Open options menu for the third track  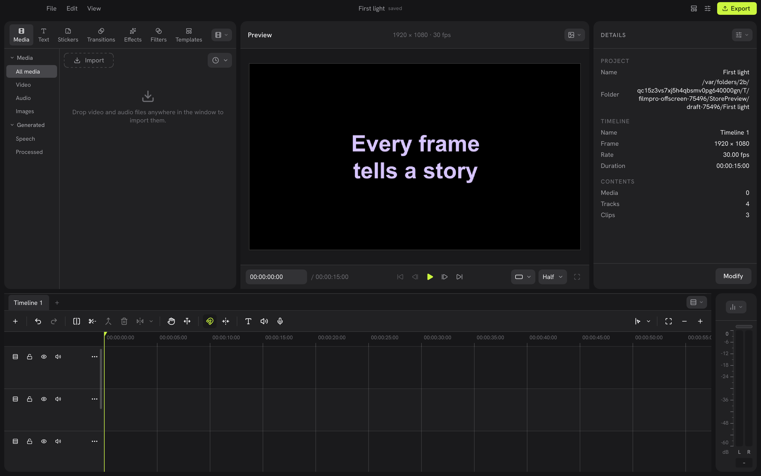94,441
